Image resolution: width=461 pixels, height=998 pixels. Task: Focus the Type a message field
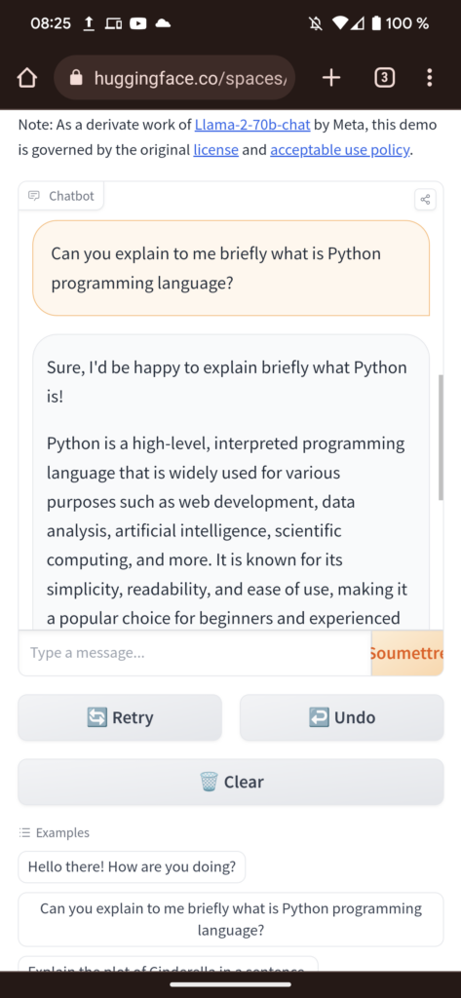[x=194, y=653]
